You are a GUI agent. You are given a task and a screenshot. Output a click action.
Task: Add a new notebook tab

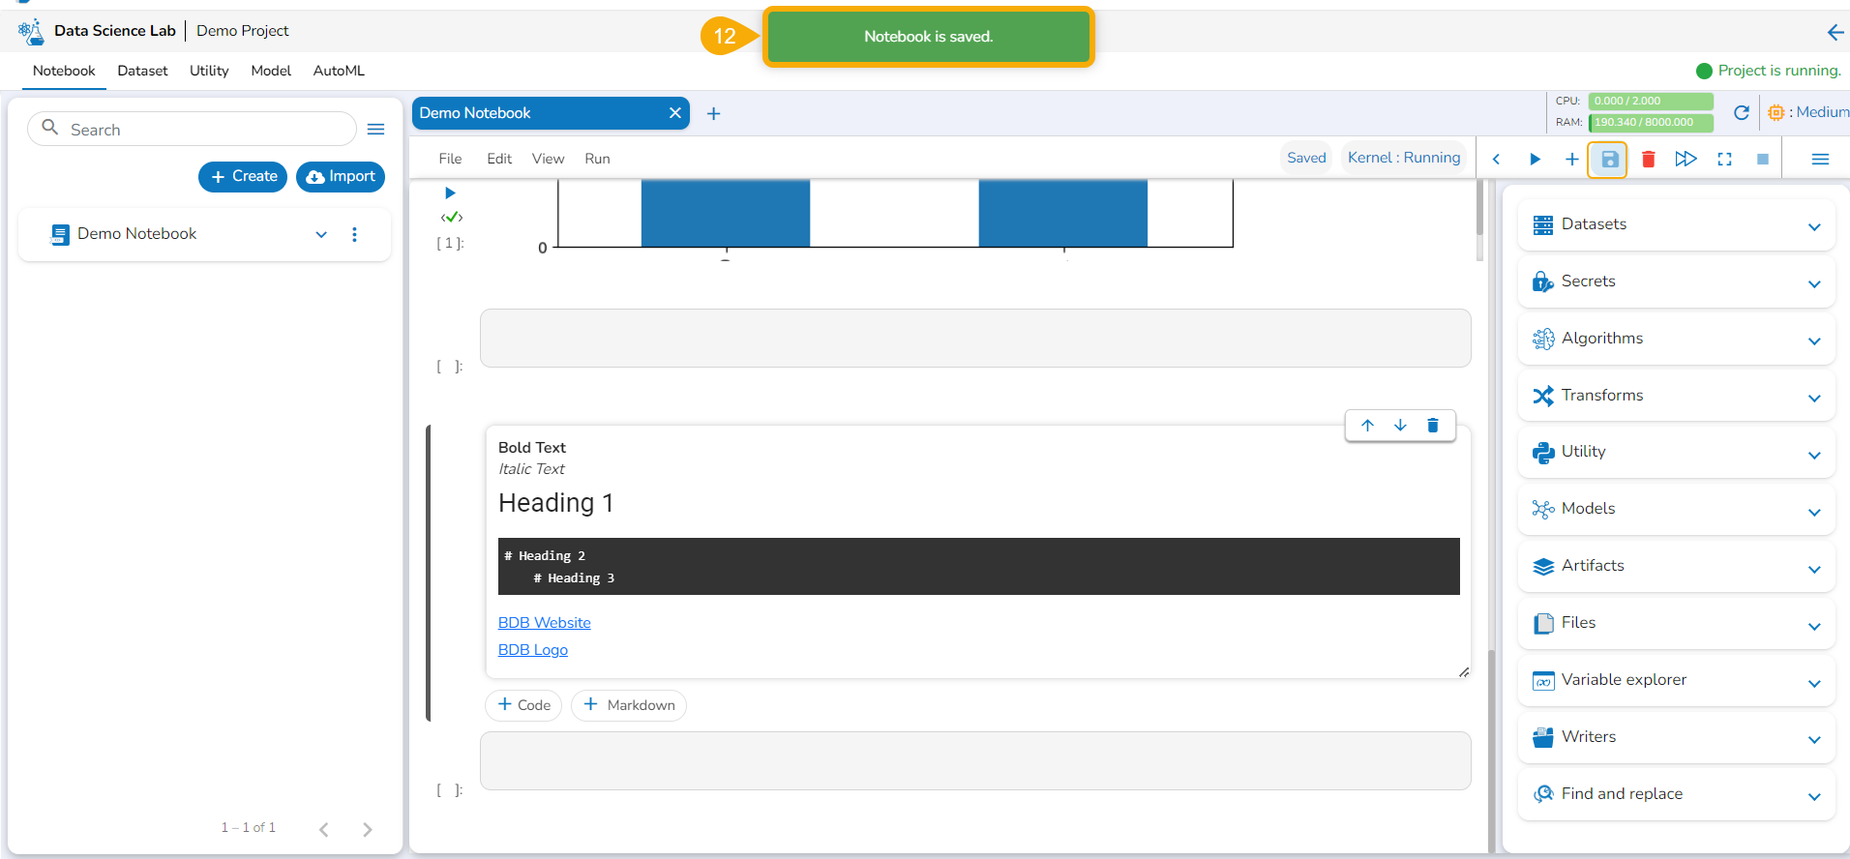[714, 114]
